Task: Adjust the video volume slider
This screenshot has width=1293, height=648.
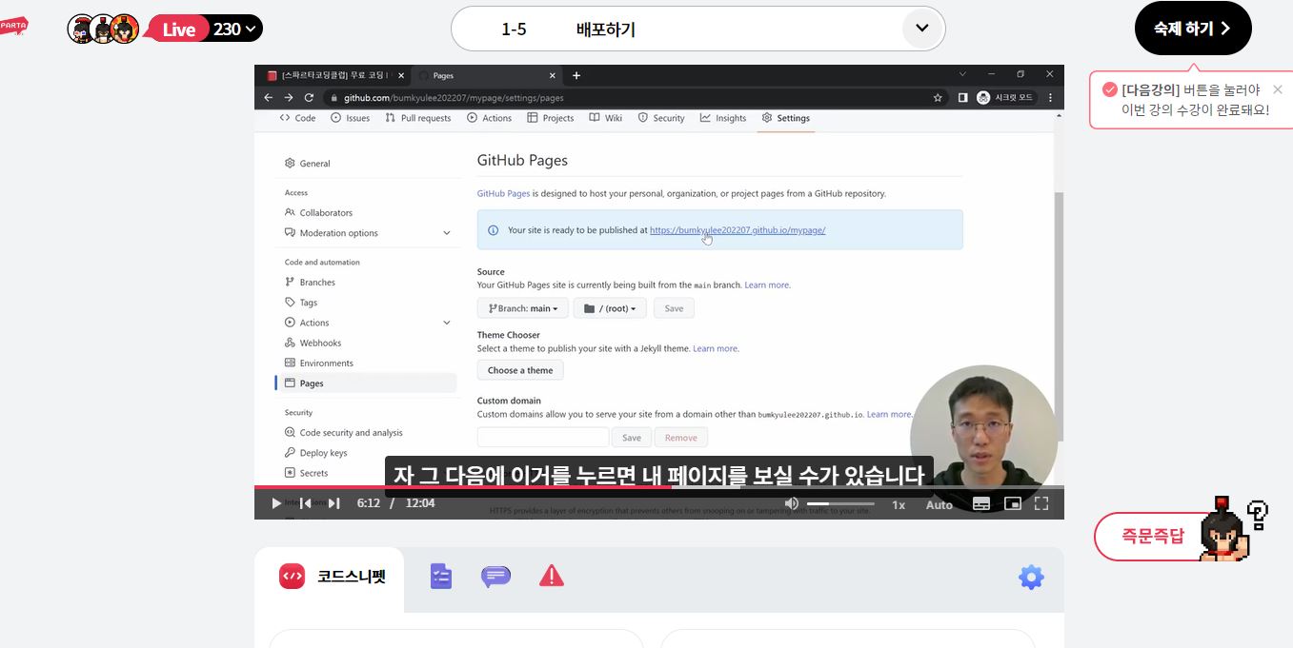Action: click(840, 503)
